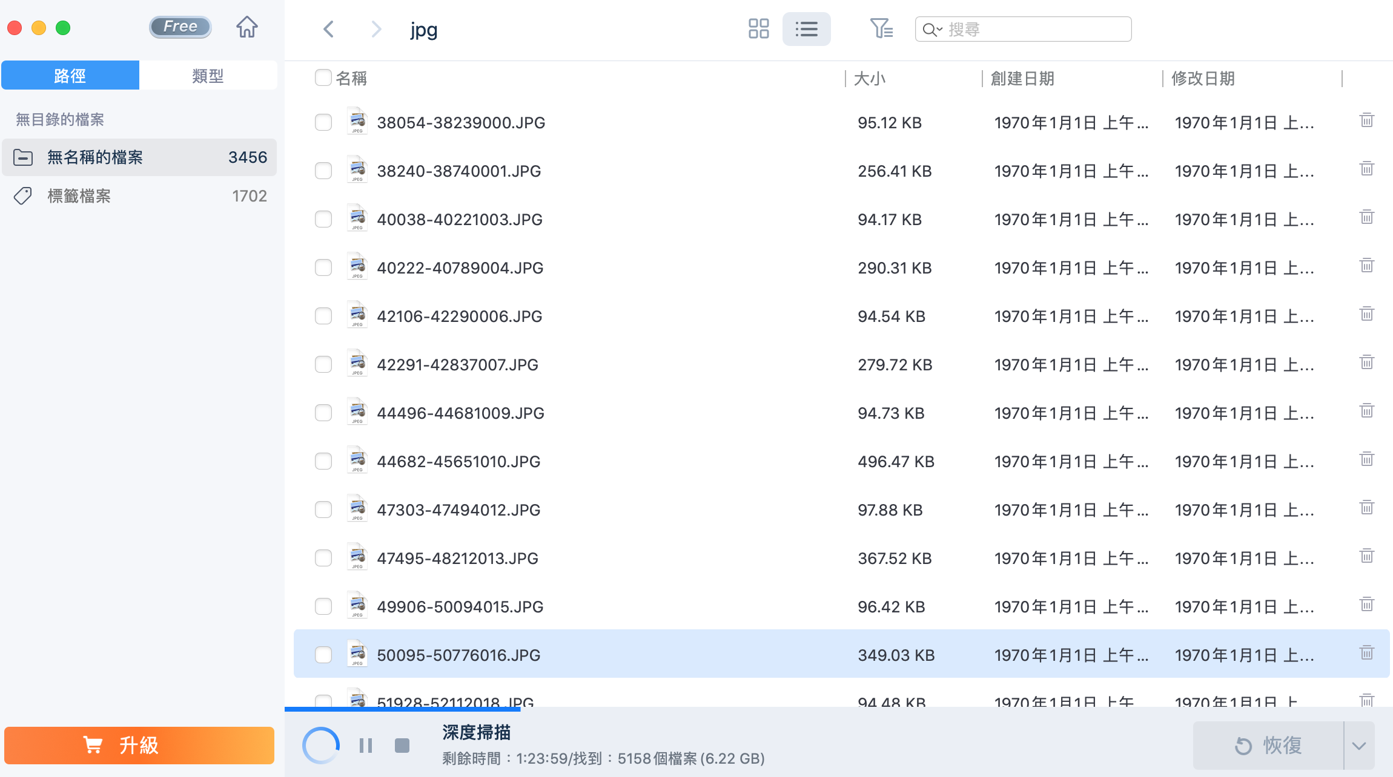The image size is (1393, 777).
Task: Delete 42291-42837007.JPG using trash icon
Action: click(1367, 362)
